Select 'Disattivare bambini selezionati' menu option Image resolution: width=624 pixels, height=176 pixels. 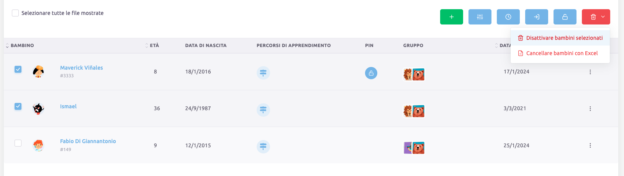click(564, 38)
